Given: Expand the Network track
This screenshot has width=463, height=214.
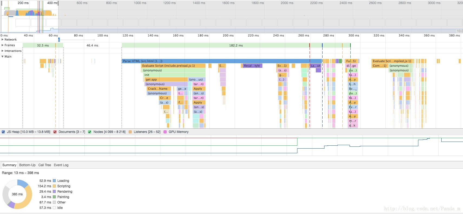Looking at the screenshot, I should [2, 39].
